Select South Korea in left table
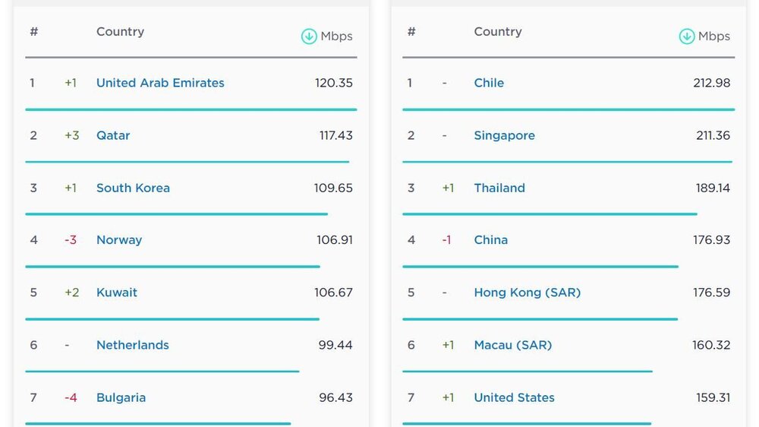This screenshot has width=759, height=427. coord(133,188)
